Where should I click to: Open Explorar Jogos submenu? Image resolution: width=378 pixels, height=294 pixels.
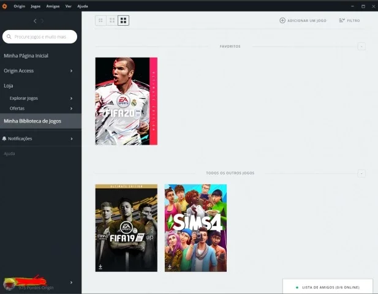24,99
